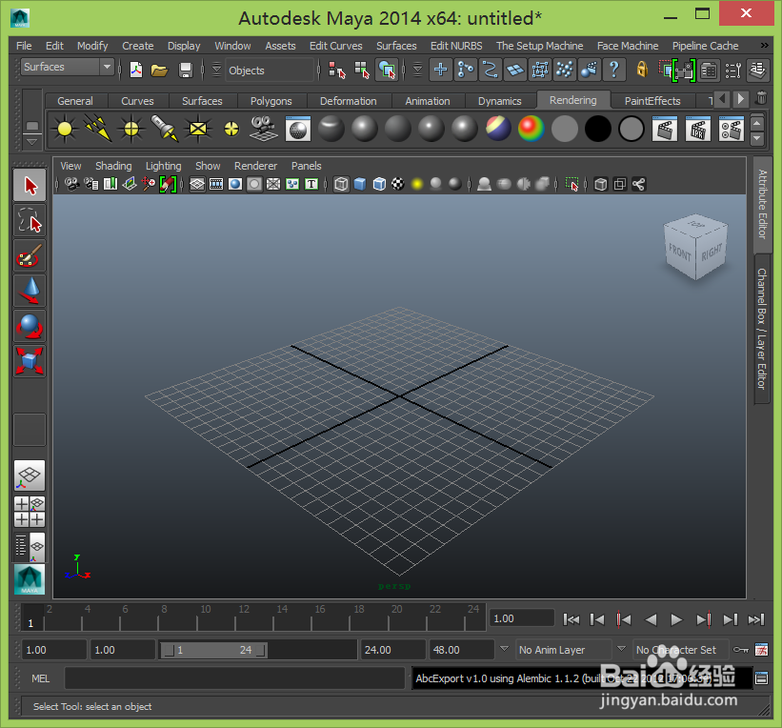Create a point light from shelf
This screenshot has width=782, height=728.
tap(131, 130)
